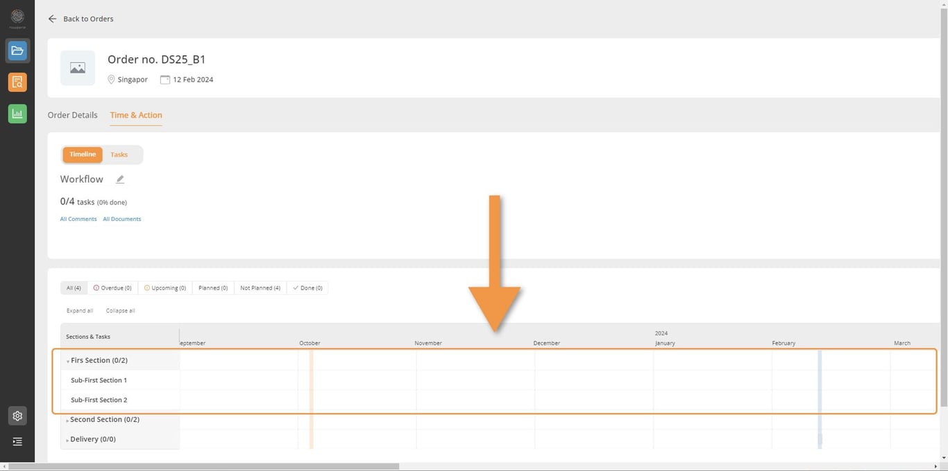Click the January 2024 month header
The height and width of the screenshot is (471, 948).
tap(665, 343)
